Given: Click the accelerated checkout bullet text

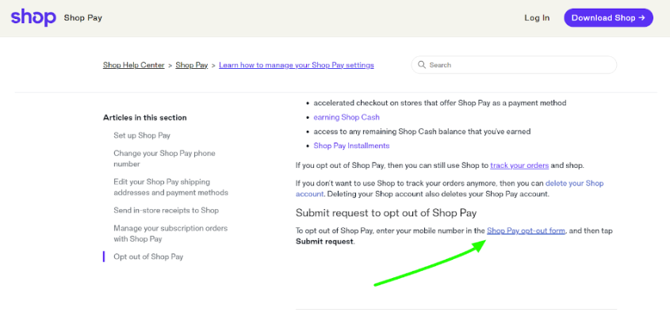Looking at the screenshot, I should [x=440, y=103].
